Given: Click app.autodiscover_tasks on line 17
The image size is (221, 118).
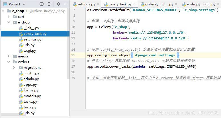Looking at the screenshot, I should click(x=109, y=66).
